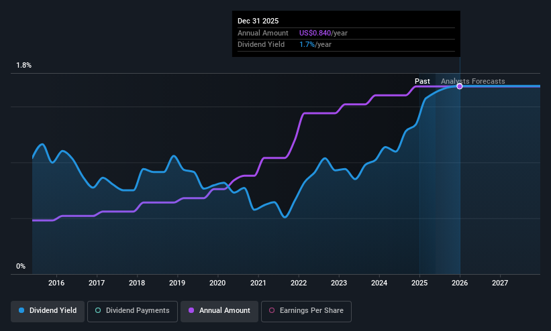Select the Dec 31 2025 data point marker
The height and width of the screenshot is (331, 551).
[460, 86]
